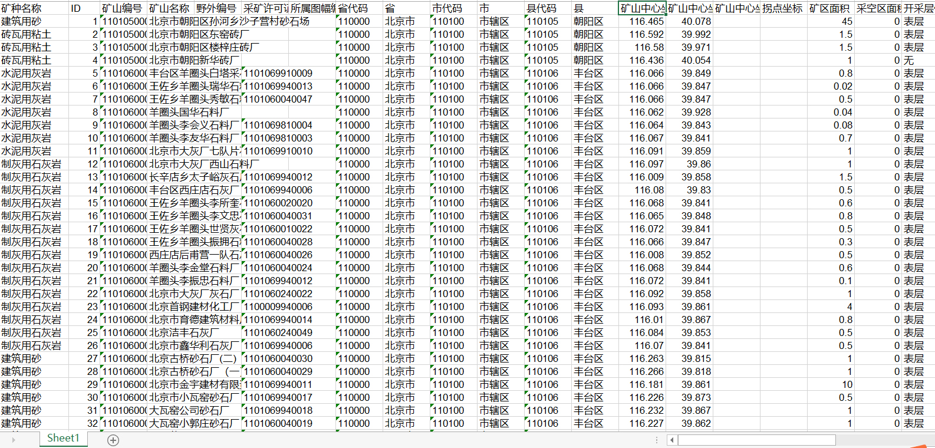Viewport: 935px width, 448px height.
Task: Click the 野外编号 header cell
Action: [217, 8]
